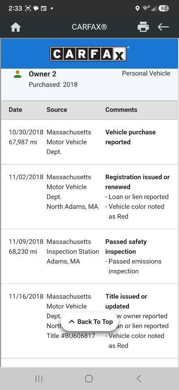Tap the home icon in header
Image resolution: width=179 pixels, height=390 pixels.
pyautogui.click(x=16, y=27)
